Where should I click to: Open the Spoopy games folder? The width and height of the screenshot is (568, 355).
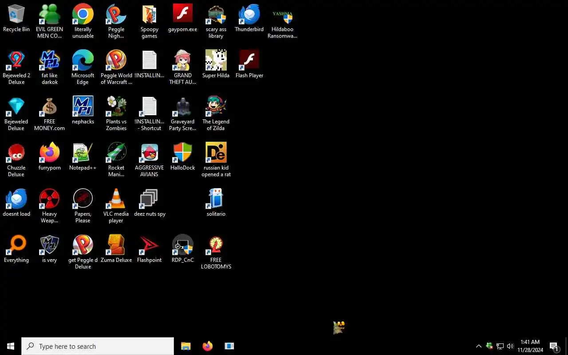(150, 21)
